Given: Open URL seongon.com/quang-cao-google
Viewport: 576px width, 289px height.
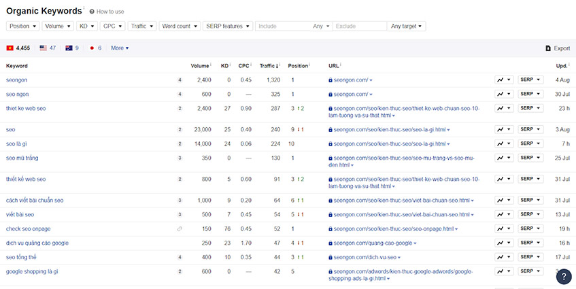Looking at the screenshot, I should click(373, 243).
